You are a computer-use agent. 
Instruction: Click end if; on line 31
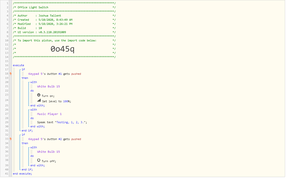pyautogui.click(x=27, y=131)
